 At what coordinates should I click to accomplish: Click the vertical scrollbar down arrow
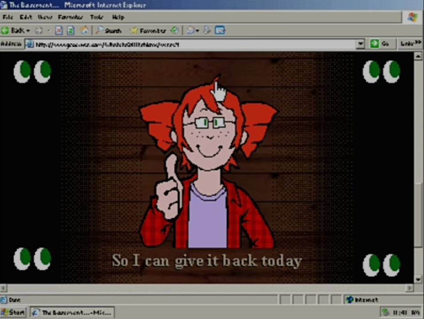click(x=418, y=280)
